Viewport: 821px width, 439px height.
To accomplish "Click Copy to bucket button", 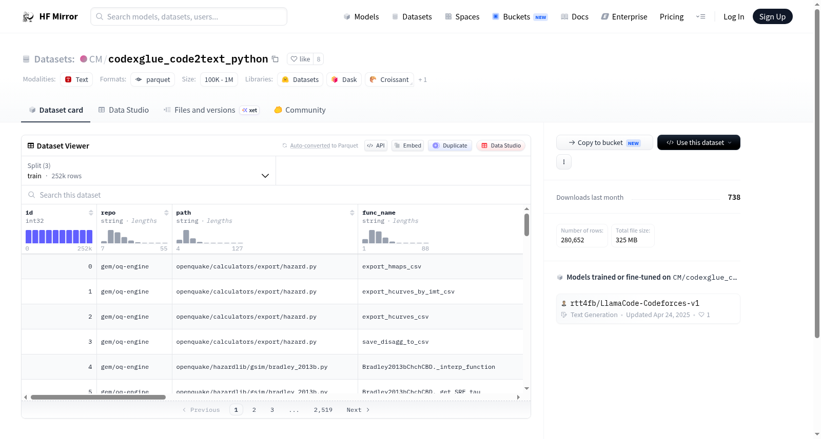I will pos(604,142).
